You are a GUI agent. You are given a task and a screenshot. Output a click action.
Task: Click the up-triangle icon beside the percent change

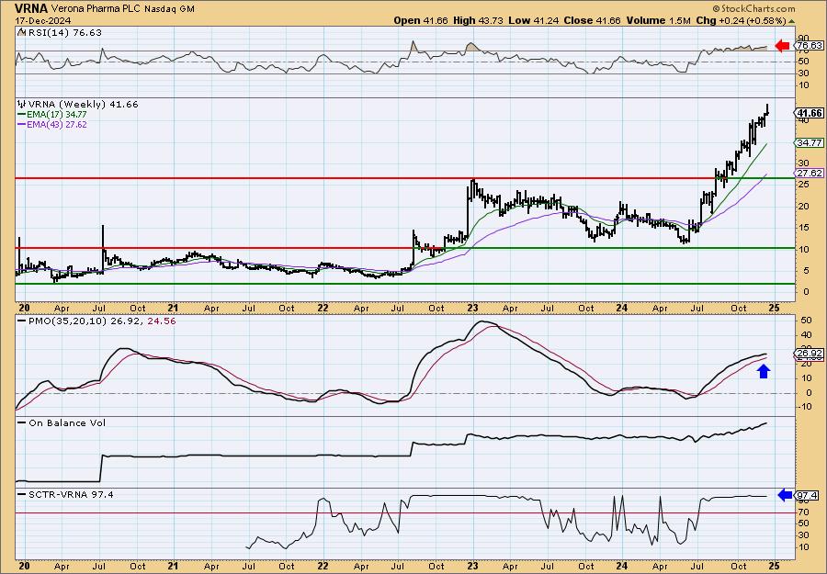[792, 21]
